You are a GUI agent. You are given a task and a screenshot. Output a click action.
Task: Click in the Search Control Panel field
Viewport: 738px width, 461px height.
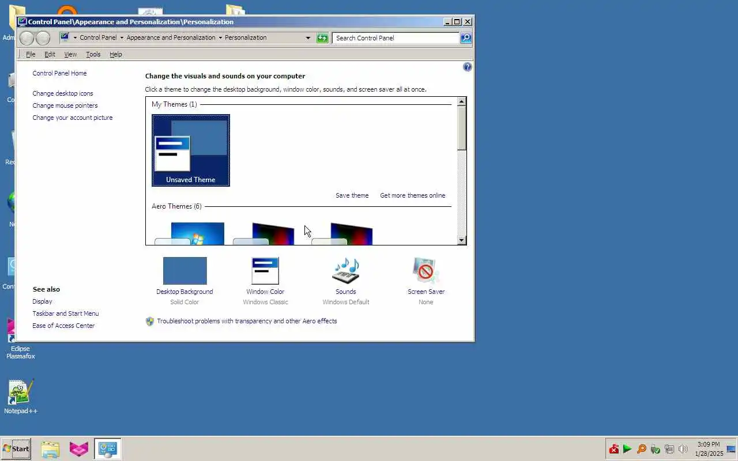pos(396,38)
